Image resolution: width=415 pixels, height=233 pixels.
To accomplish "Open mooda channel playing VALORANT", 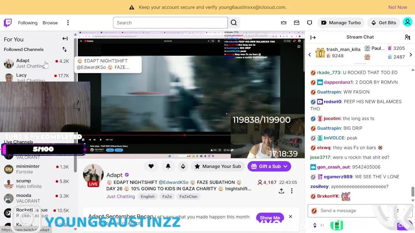I will (36, 198).
